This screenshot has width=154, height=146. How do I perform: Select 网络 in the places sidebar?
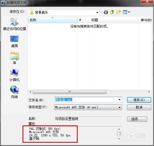pos(15,92)
